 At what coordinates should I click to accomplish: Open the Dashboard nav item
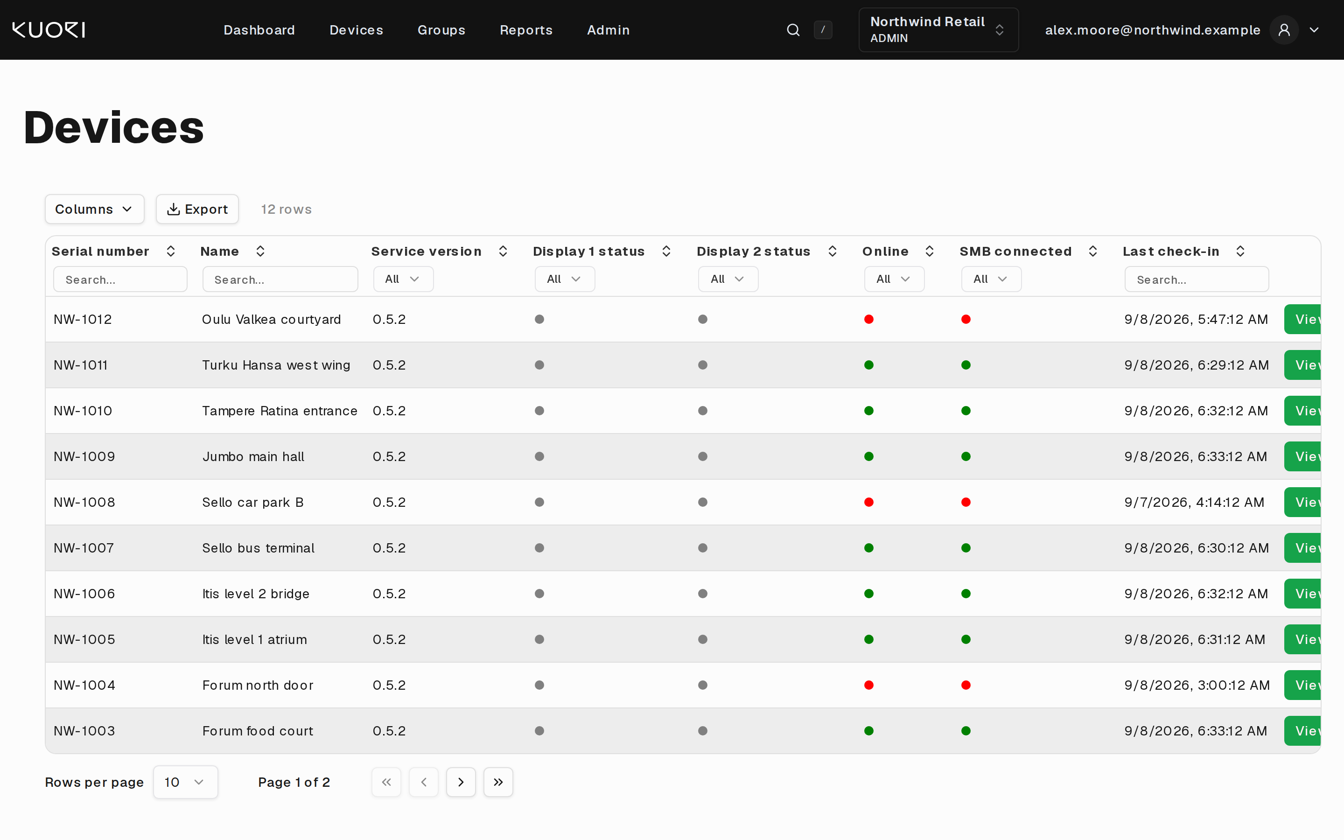coord(259,30)
